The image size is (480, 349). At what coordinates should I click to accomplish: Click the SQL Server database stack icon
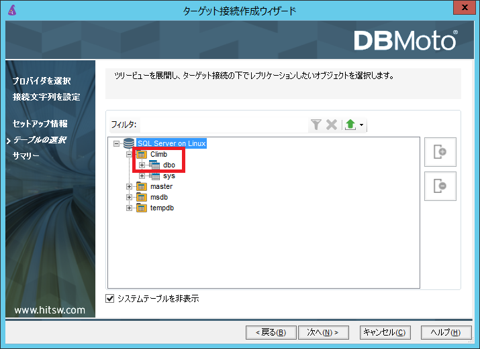point(129,143)
